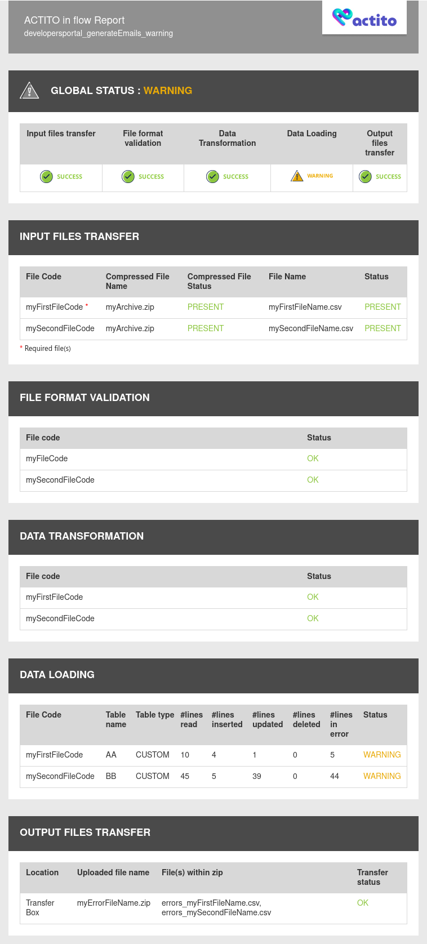Click the Input files transfer success checkmark
Screen dimensions: 427x944
[x=46, y=177]
